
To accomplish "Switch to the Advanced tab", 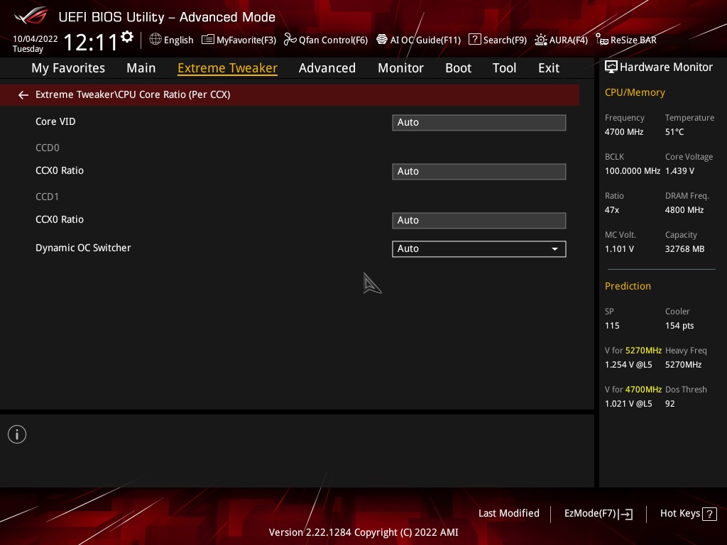I will 327,68.
